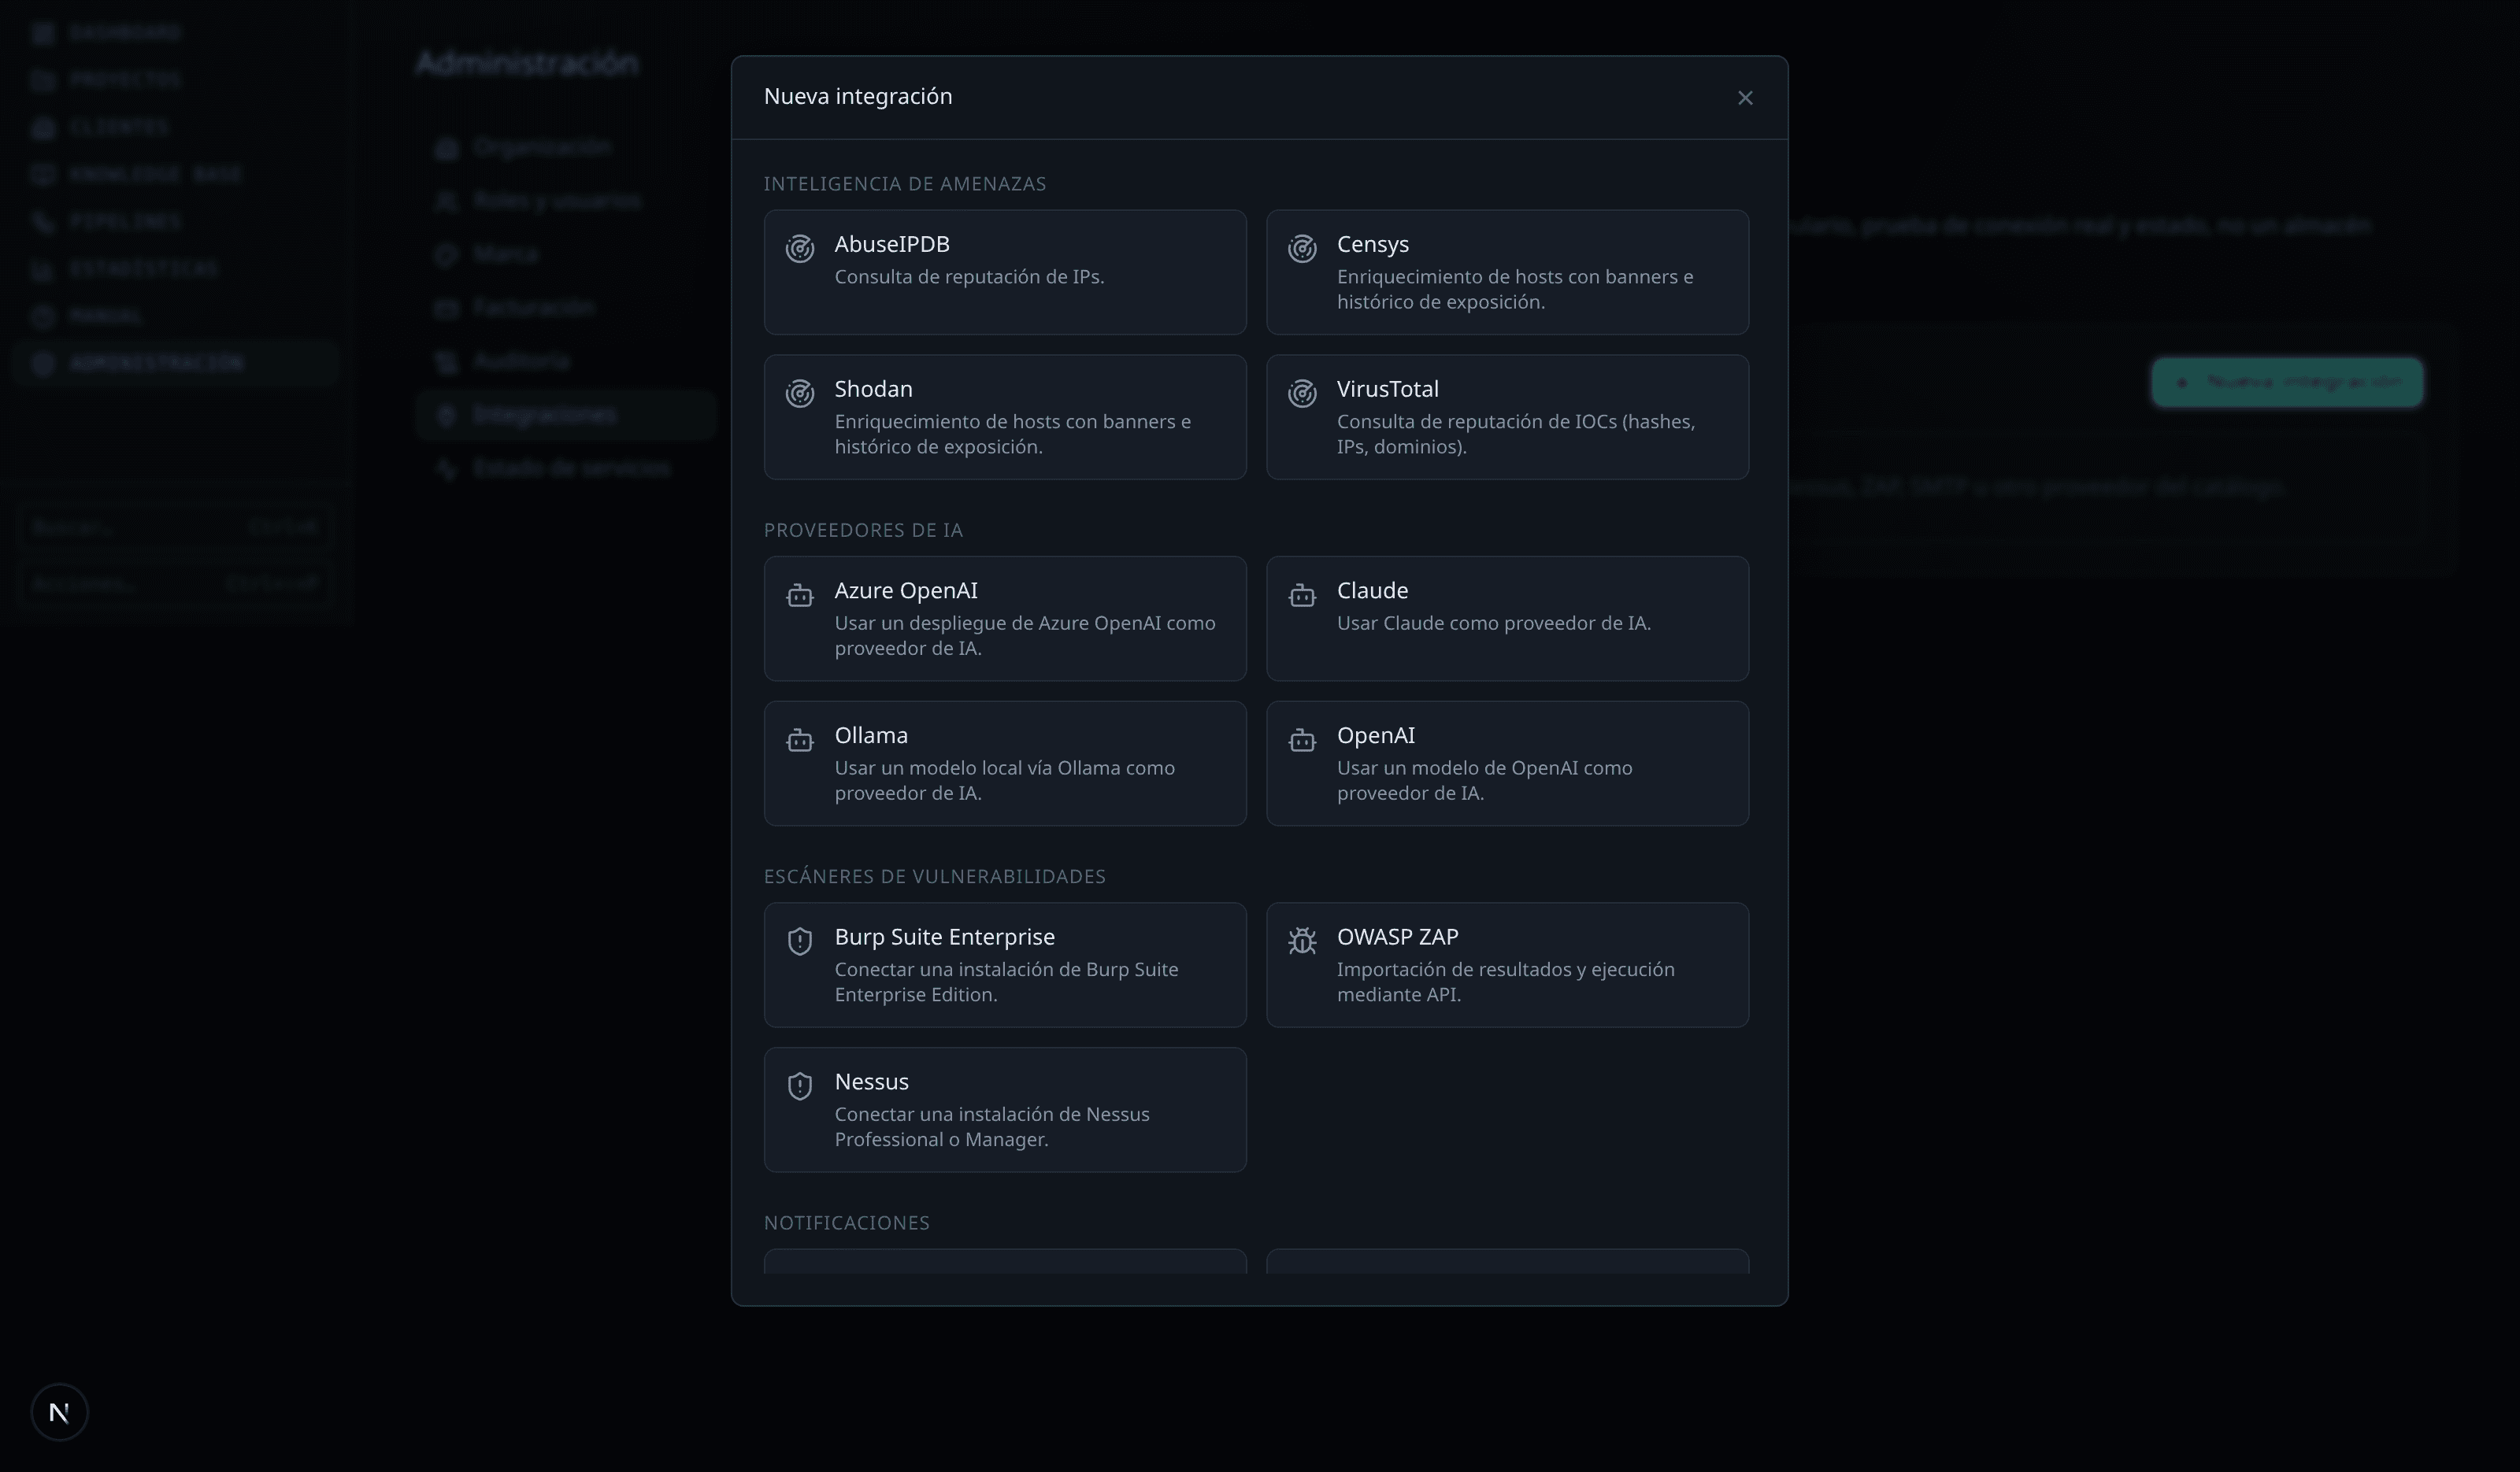Go to Integraciones in background admin menu

(566, 415)
